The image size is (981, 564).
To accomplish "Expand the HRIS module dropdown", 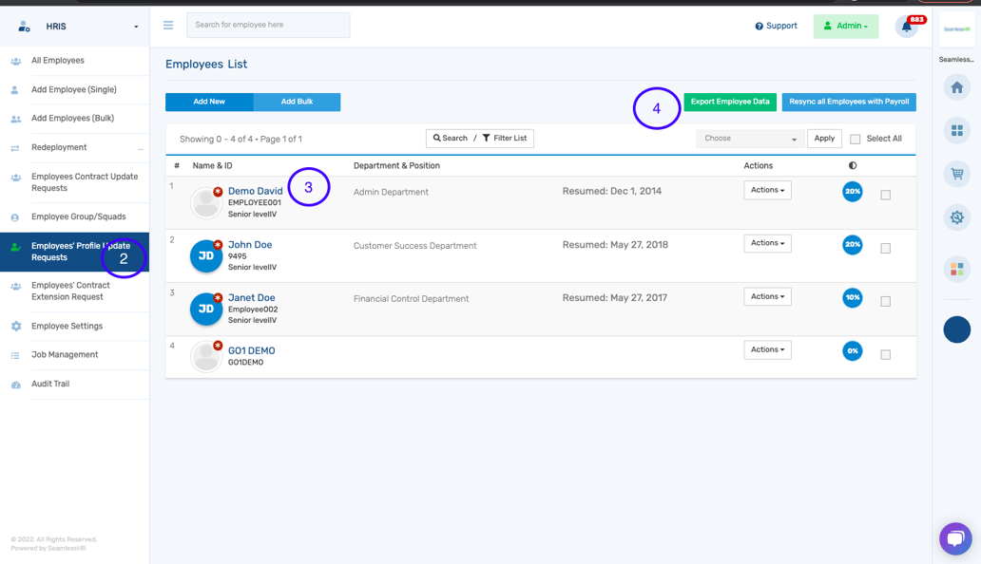I will point(136,27).
